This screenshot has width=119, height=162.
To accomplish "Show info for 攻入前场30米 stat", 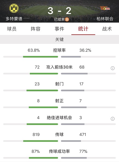I will [x=112, y=68].
